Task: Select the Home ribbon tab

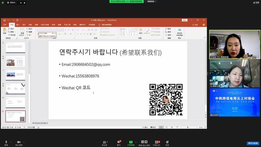Action: (12, 24)
